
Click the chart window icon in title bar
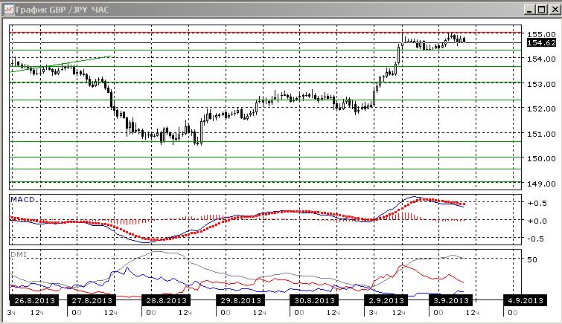(9, 10)
